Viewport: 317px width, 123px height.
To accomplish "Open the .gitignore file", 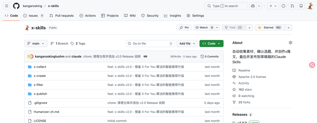I will click(41, 103).
